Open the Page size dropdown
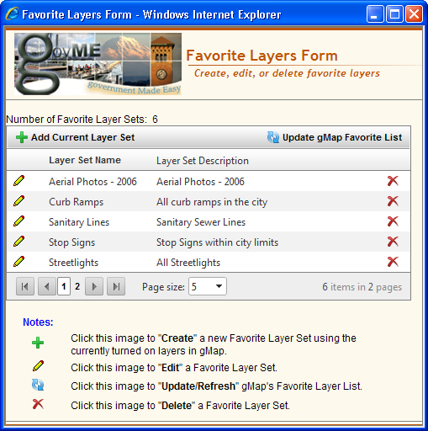 (208, 286)
